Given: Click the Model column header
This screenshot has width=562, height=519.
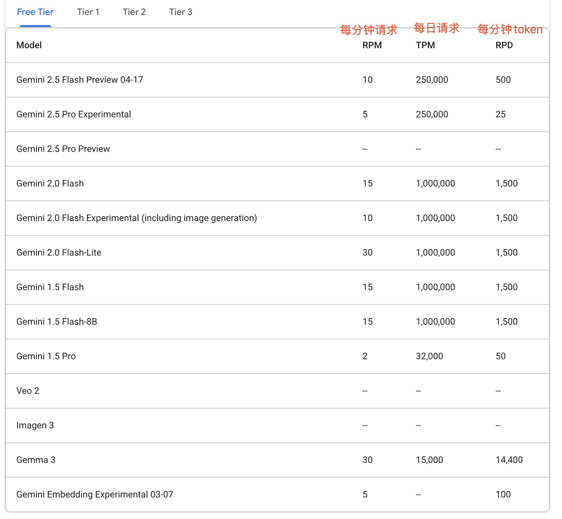Looking at the screenshot, I should tap(29, 45).
